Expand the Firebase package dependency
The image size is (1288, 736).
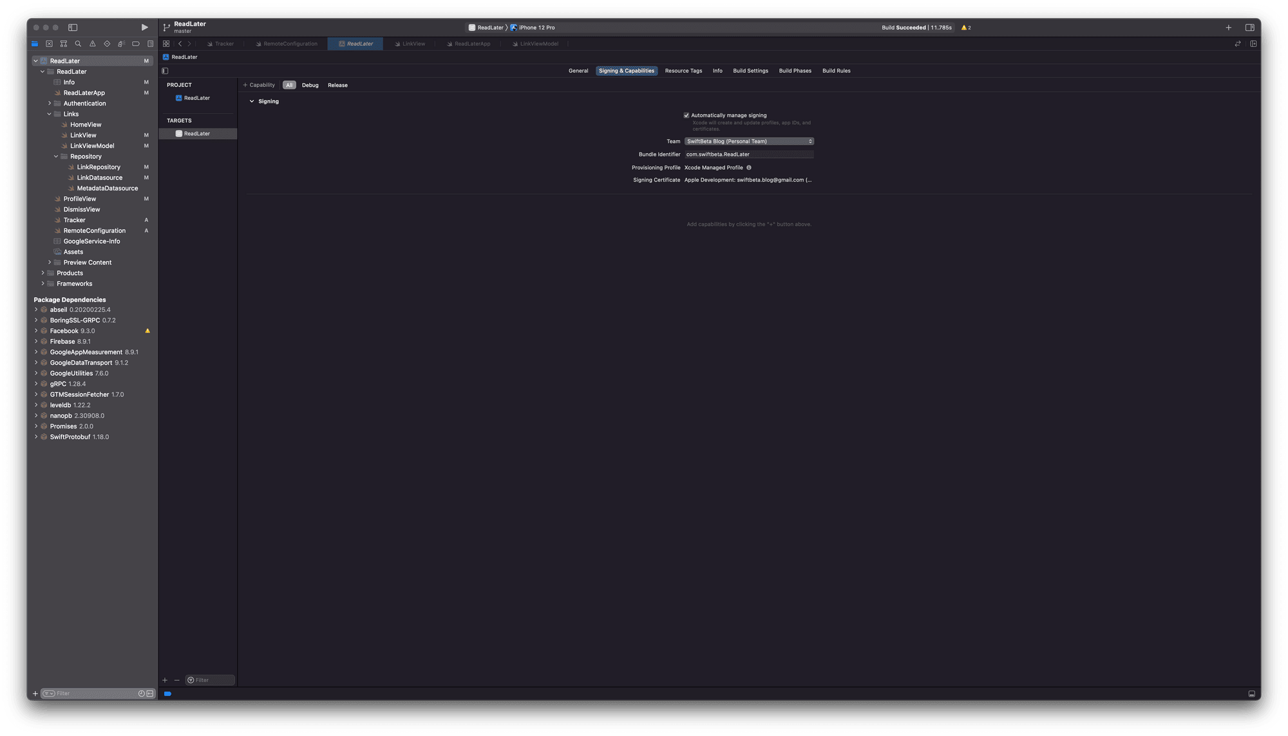[36, 342]
